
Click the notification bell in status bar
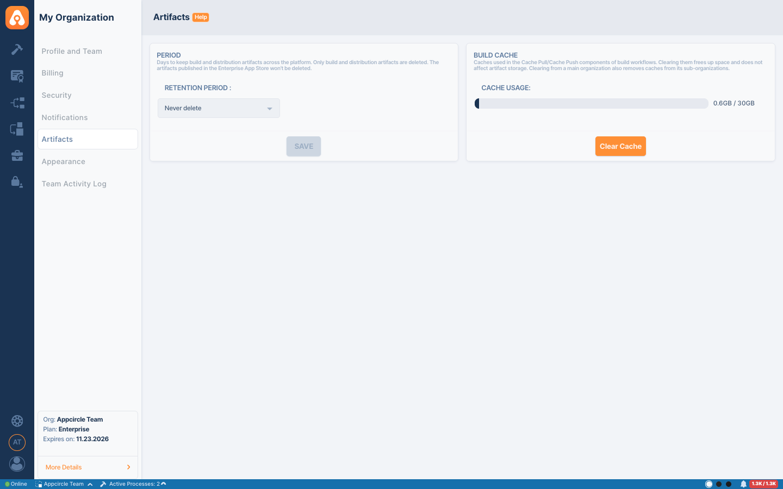[743, 484]
